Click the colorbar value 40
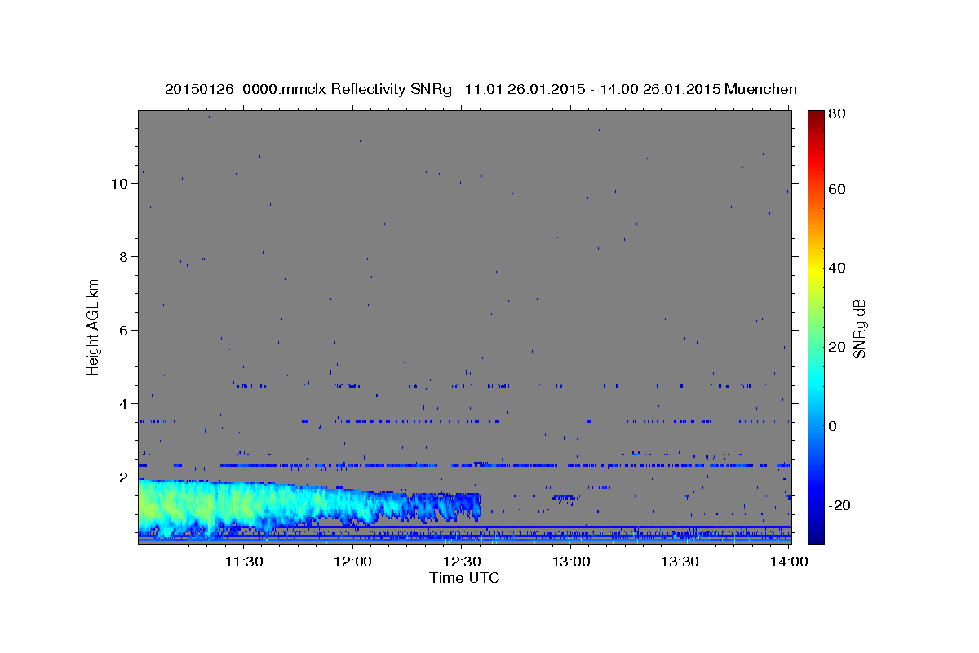Screen dimensions: 979x653 coord(837,268)
